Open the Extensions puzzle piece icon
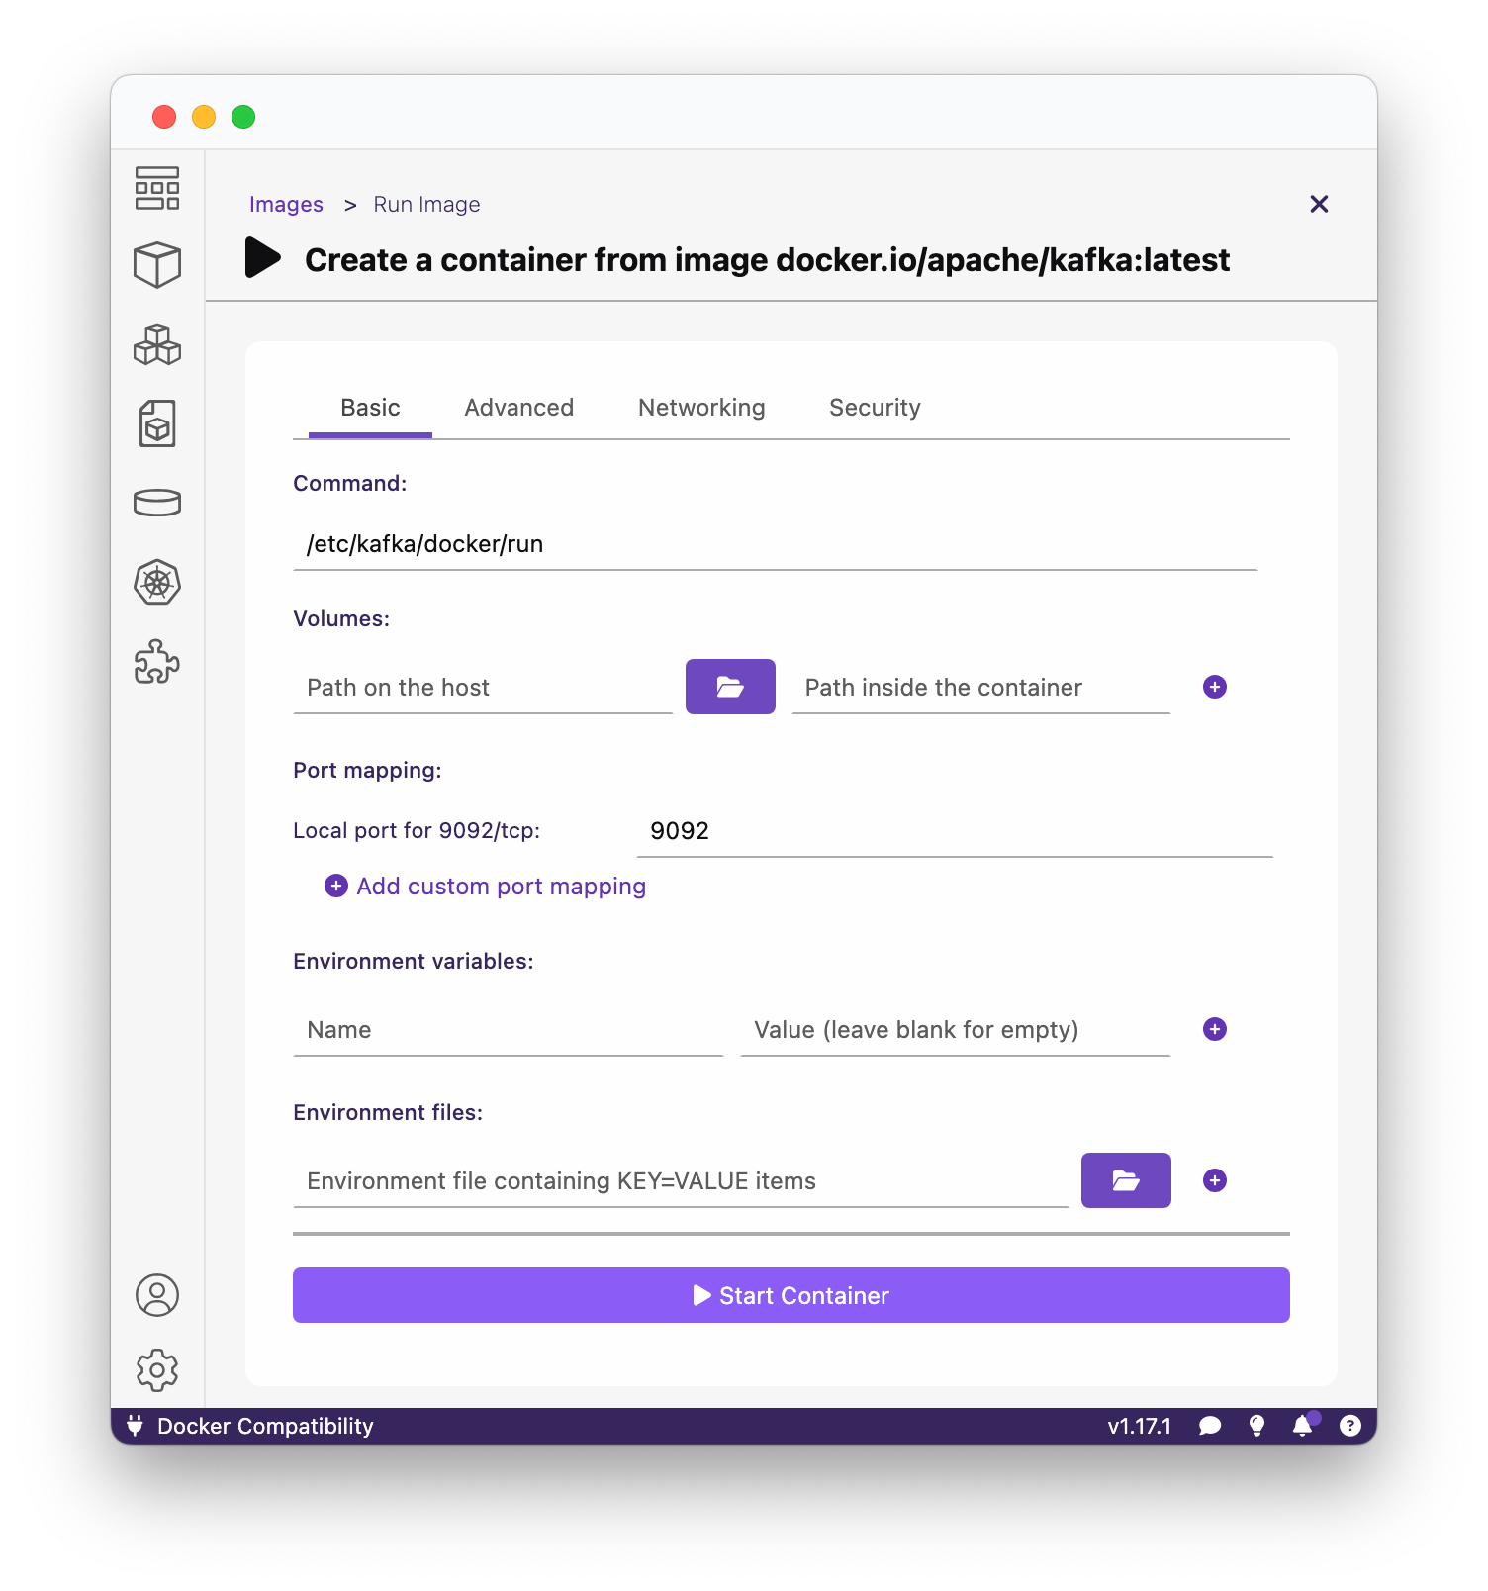 tap(157, 662)
